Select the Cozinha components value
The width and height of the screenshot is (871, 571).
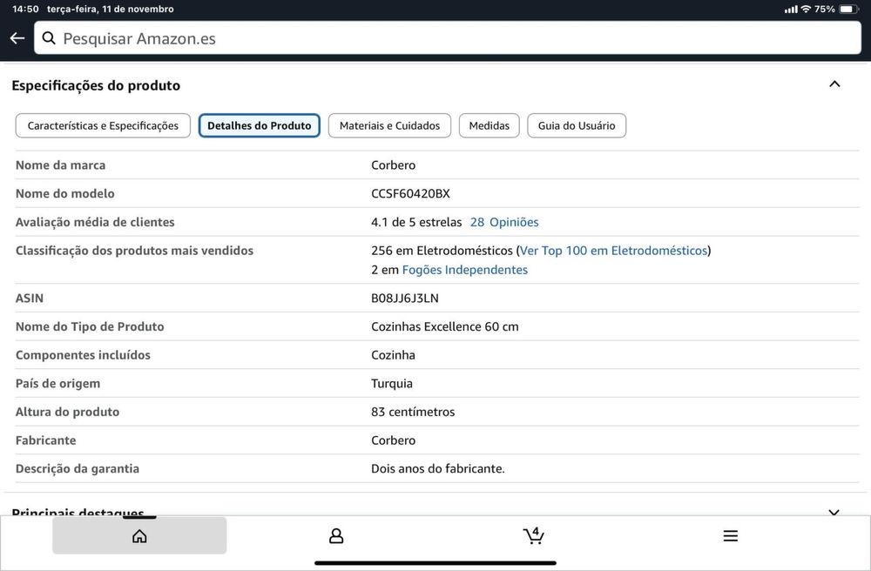tap(394, 354)
